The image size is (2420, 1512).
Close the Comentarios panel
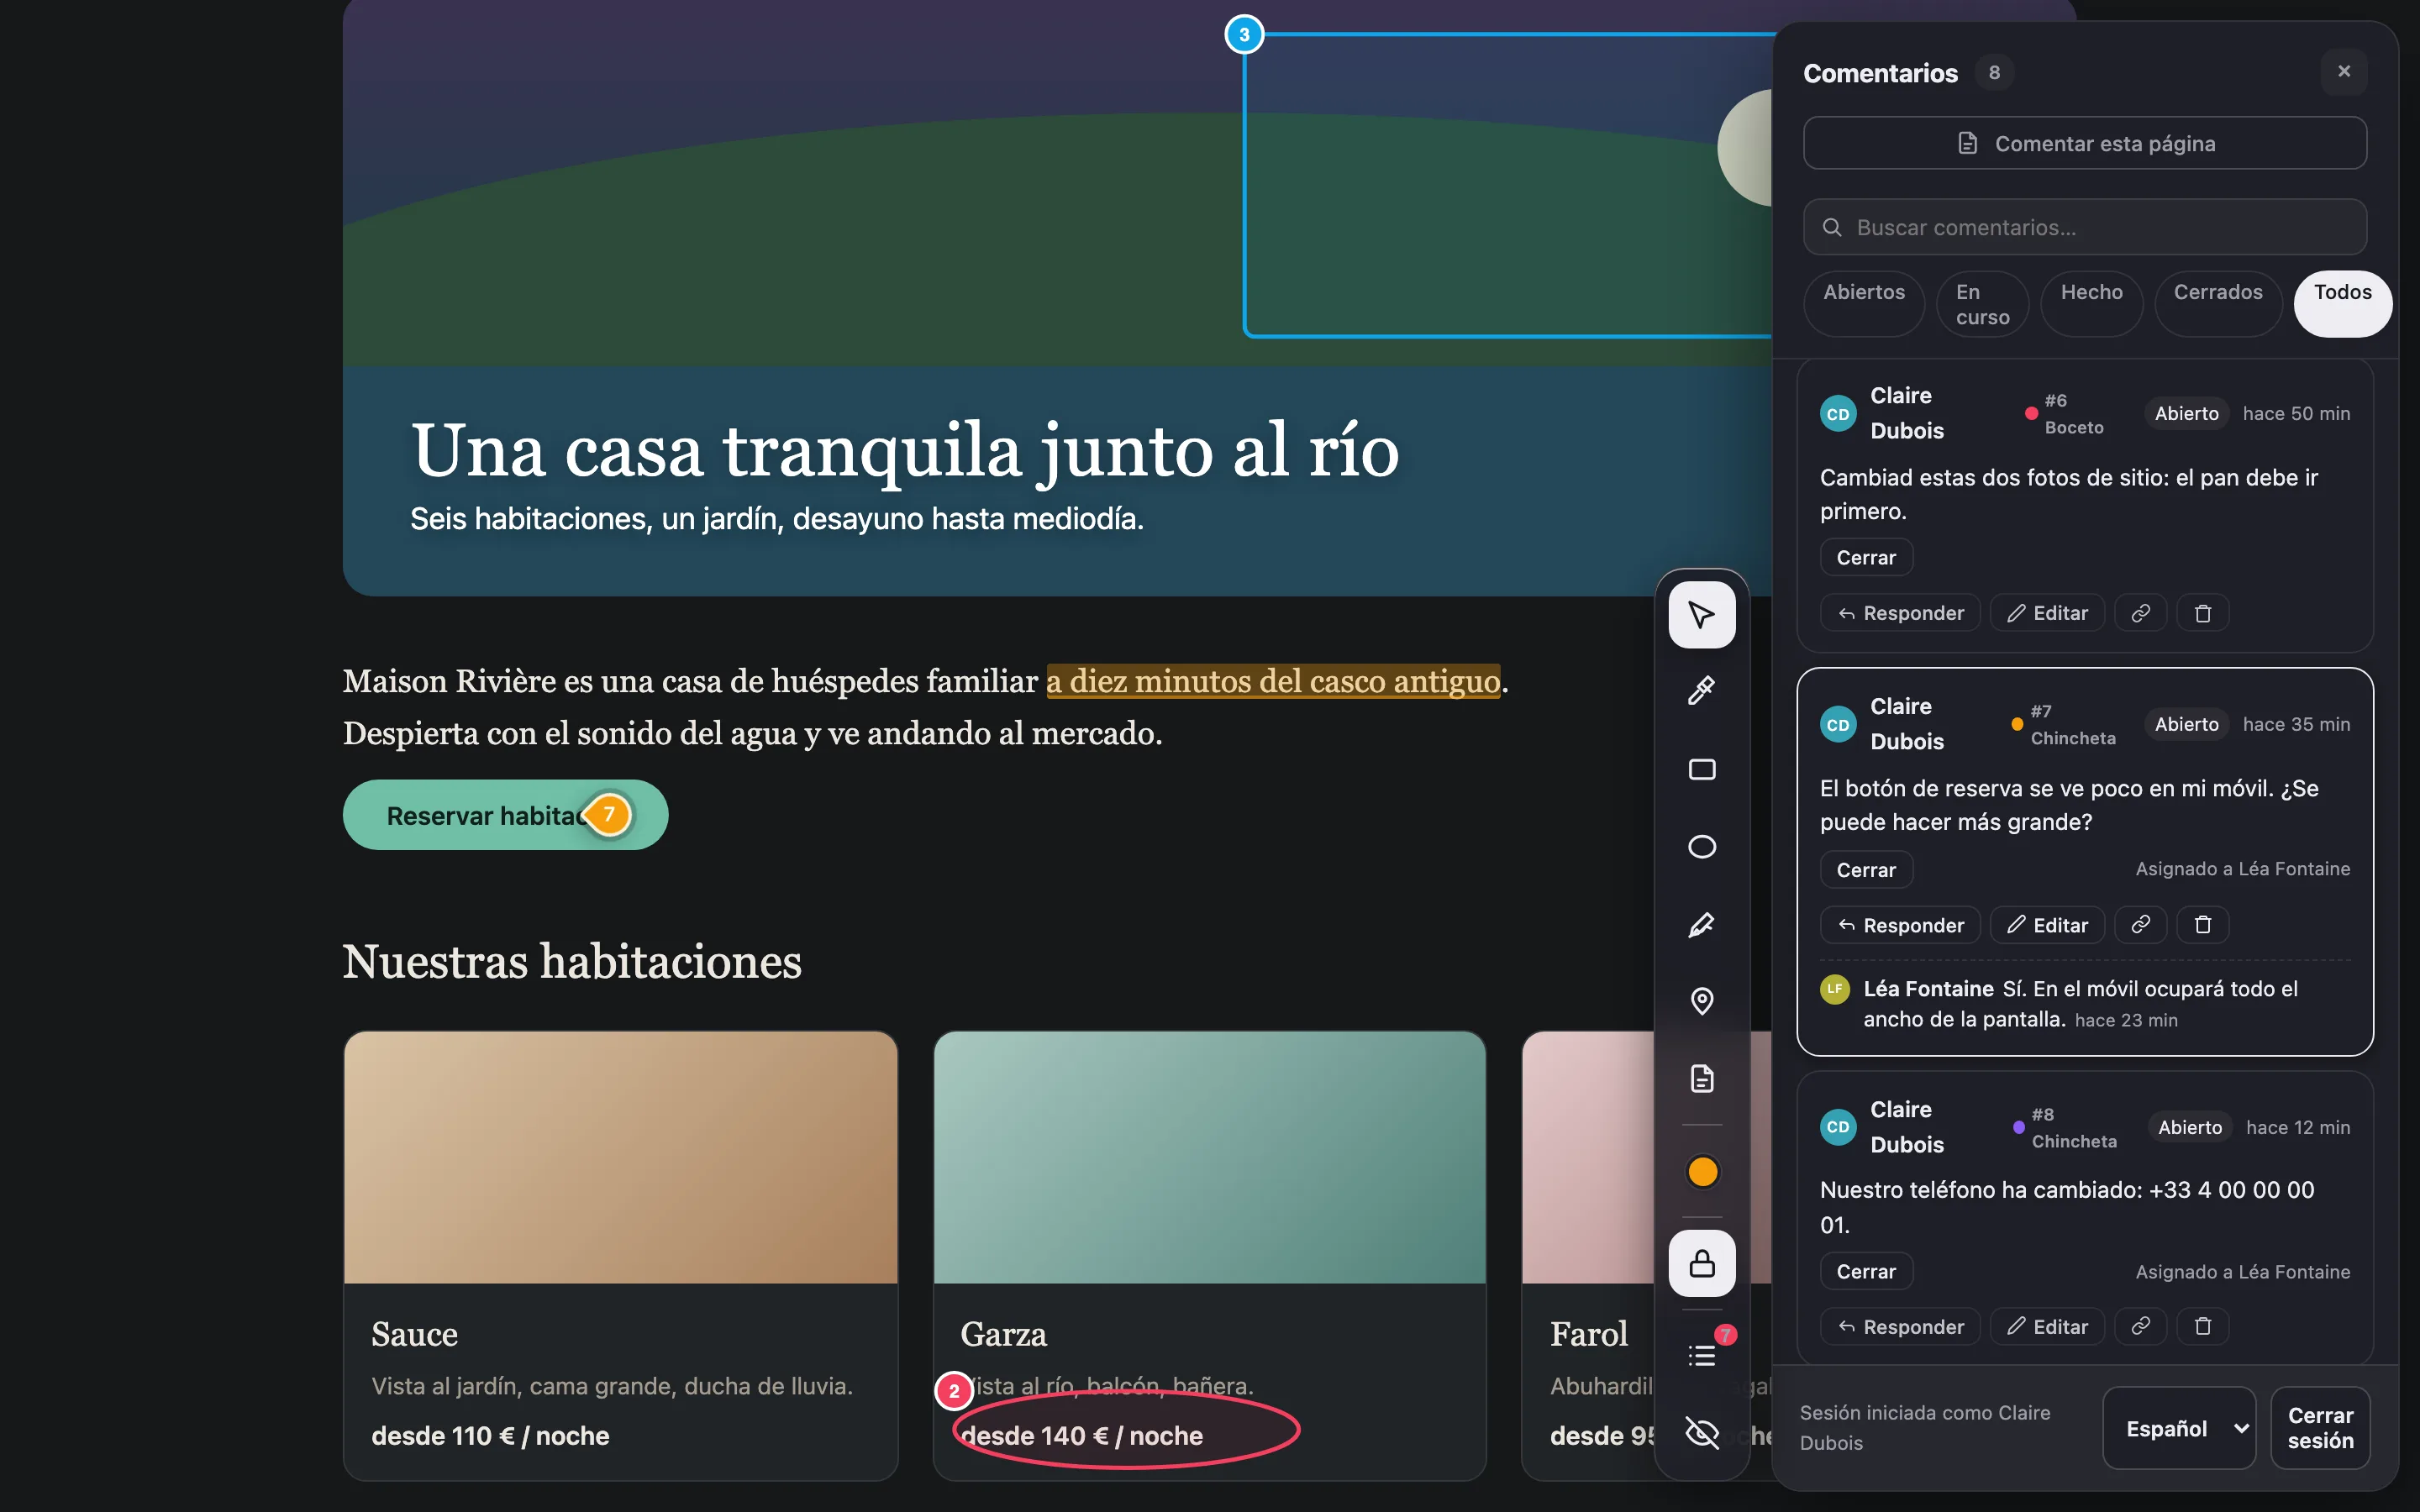(2344, 72)
